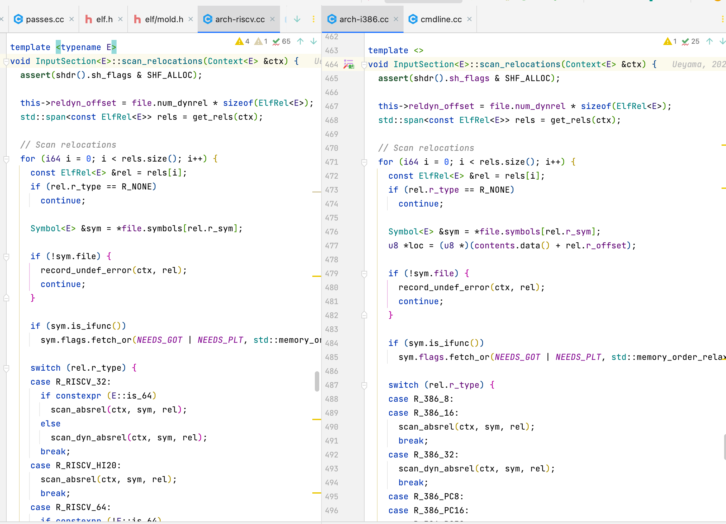Screen dimensions: 726x524
Task: Go to previous highlighted error in right editor
Action: point(709,41)
